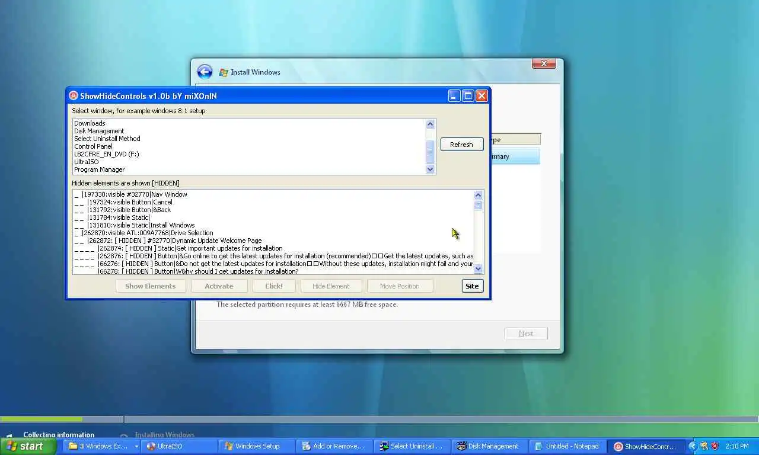Click the system clock showing 2:10 PM
The height and width of the screenshot is (455, 759).
pos(736,446)
